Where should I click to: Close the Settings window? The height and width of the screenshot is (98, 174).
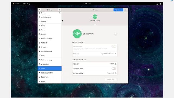(x=126, y=10)
